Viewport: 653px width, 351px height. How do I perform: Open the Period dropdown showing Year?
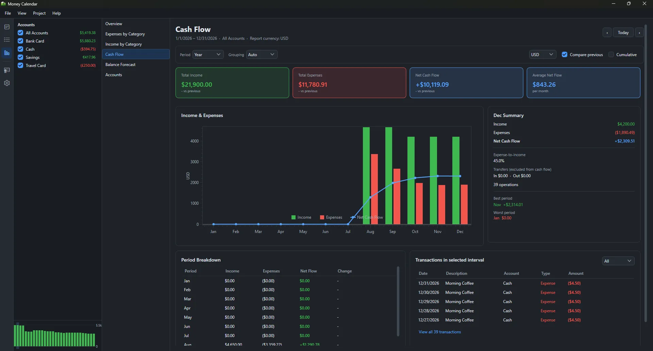(x=208, y=54)
